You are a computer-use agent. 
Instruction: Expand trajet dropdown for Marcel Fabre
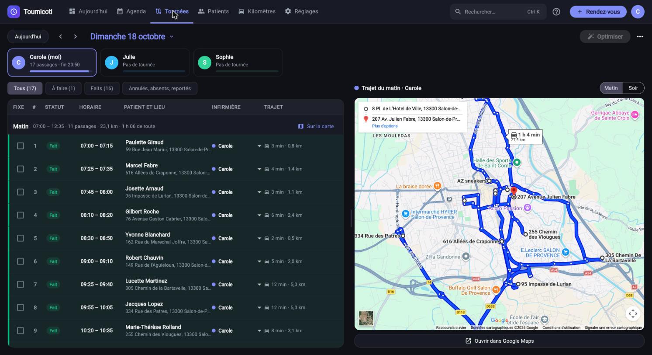[259, 169]
